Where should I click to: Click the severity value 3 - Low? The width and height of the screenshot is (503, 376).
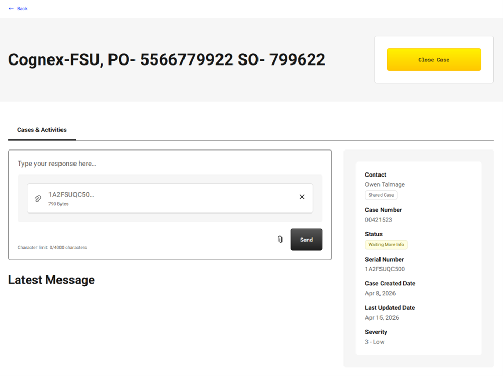click(374, 342)
